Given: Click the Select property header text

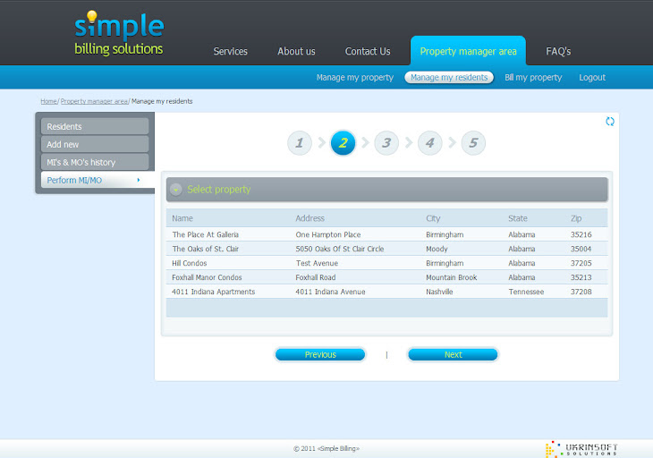Looking at the screenshot, I should (x=219, y=190).
